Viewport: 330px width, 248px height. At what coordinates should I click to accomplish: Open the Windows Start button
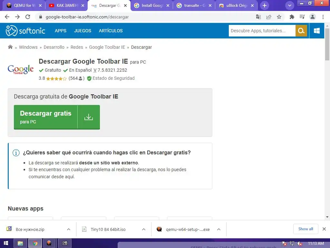point(6,243)
